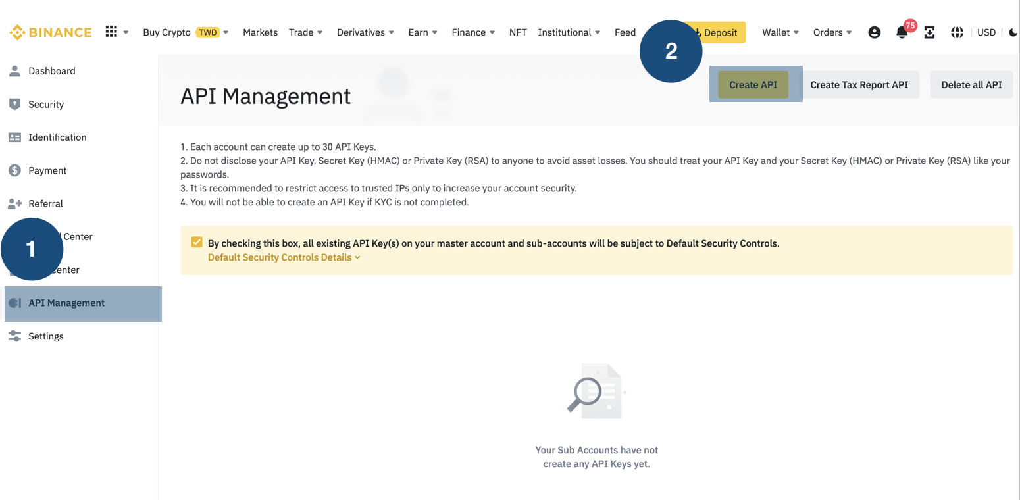Screen dimensions: 1020x500
Task: Open the notifications bell
Action: pyautogui.click(x=902, y=32)
